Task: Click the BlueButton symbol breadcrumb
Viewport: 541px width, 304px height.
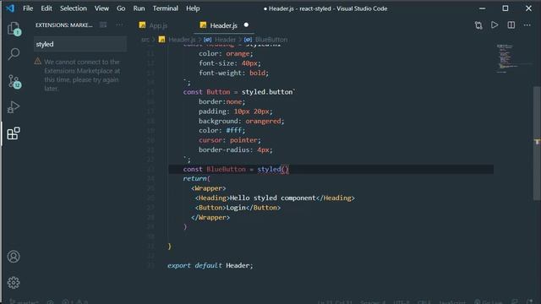Action: (270, 40)
